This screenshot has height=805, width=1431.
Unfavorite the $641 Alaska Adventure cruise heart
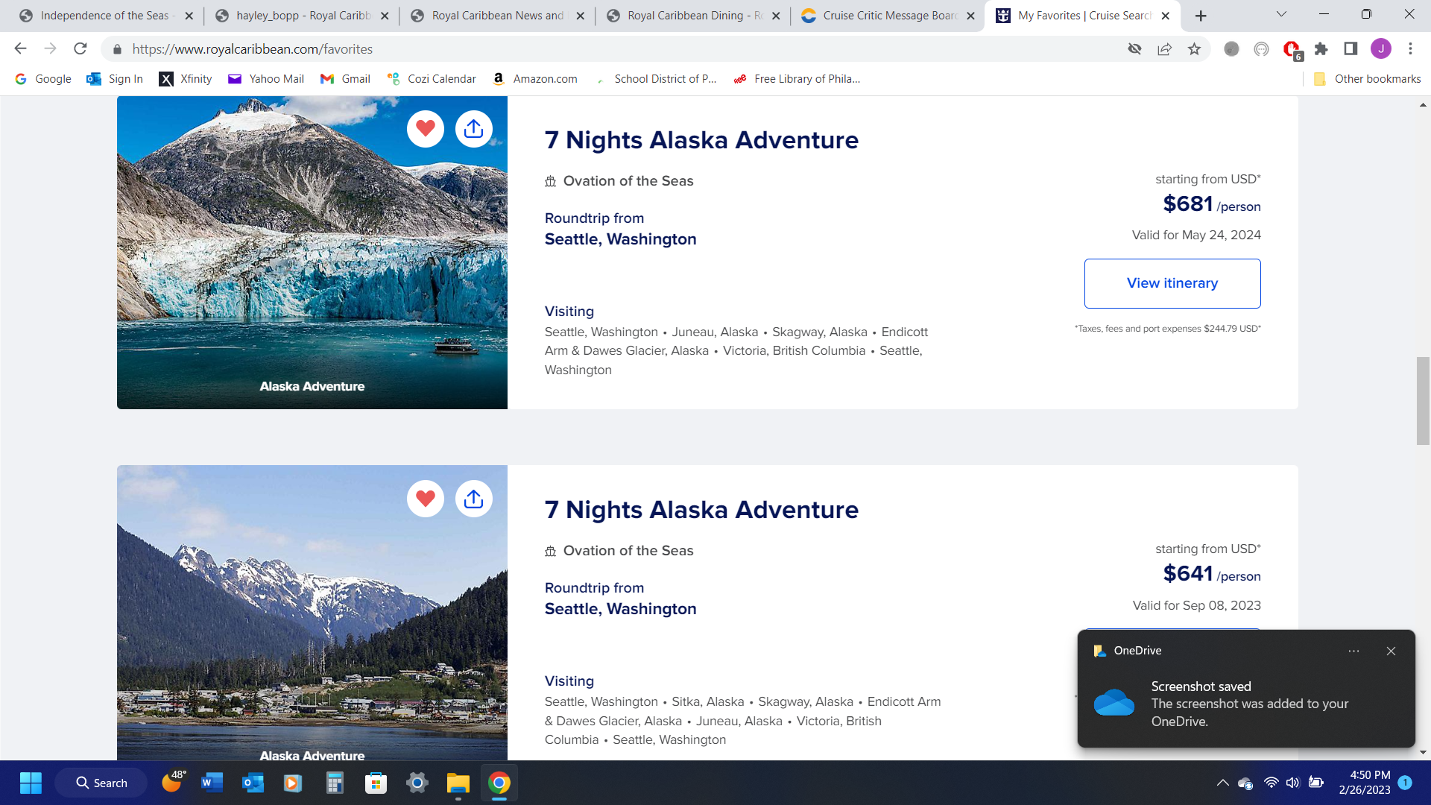tap(426, 499)
